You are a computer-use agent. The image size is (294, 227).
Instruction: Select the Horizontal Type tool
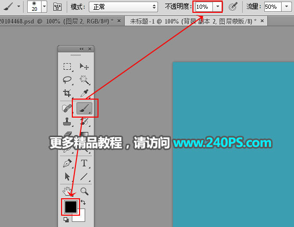tap(84, 163)
